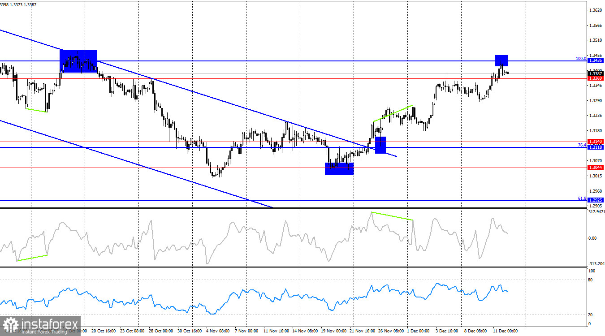Viewport: 605px width, 336px height.
Task: Click the 1.3620 price axis value
Action: tap(596, 10)
